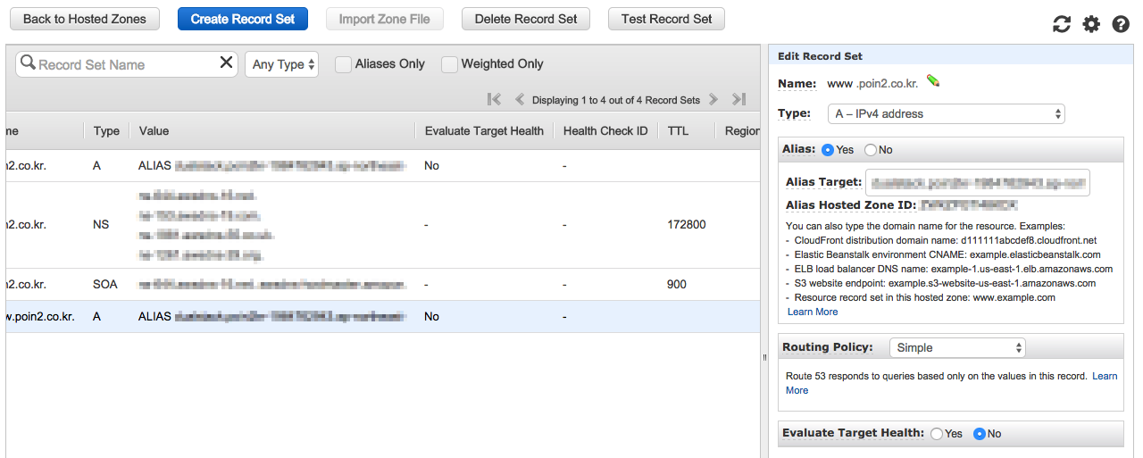Click Back to Hosted Zones button
The width and height of the screenshot is (1143, 458).
[x=85, y=19]
